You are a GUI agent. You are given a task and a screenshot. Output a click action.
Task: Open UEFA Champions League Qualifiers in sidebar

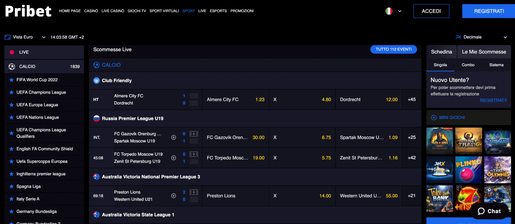pyautogui.click(x=44, y=133)
